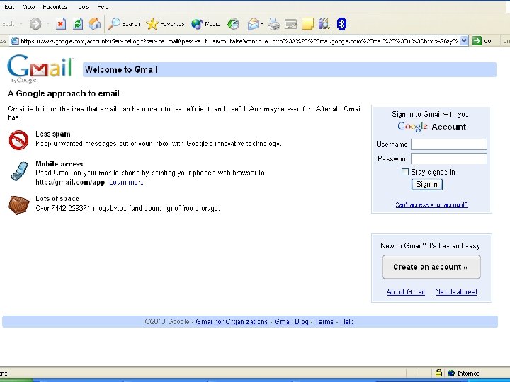Open the forward history dropdown arrow
The width and height of the screenshot is (510, 382).
48,24
